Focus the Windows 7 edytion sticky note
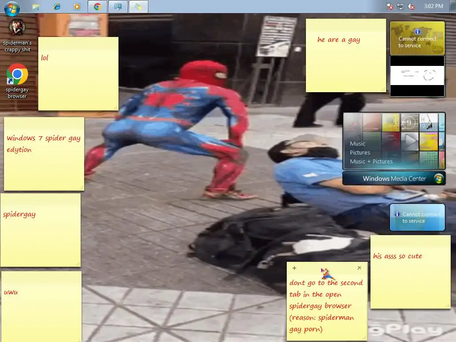 (44, 154)
